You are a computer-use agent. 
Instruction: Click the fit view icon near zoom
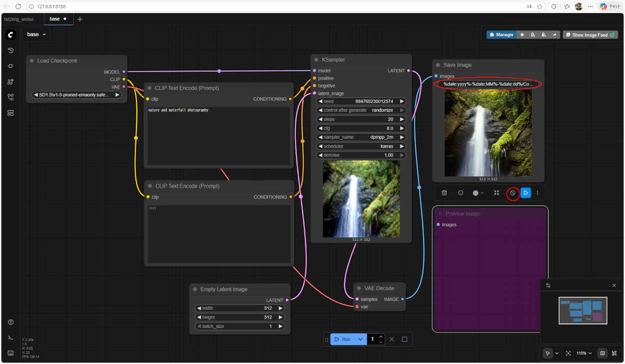pyautogui.click(x=568, y=353)
